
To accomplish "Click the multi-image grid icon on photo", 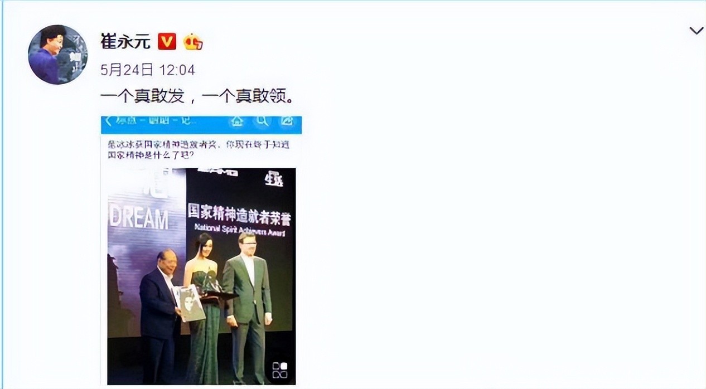I will [280, 370].
